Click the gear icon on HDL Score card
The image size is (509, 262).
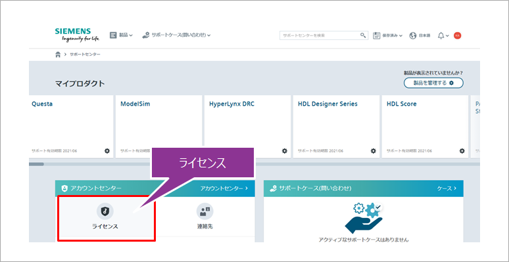pos(462,151)
